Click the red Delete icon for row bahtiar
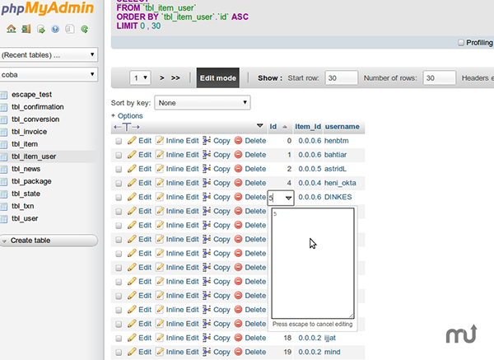The height and width of the screenshot is (360, 494). click(x=239, y=155)
